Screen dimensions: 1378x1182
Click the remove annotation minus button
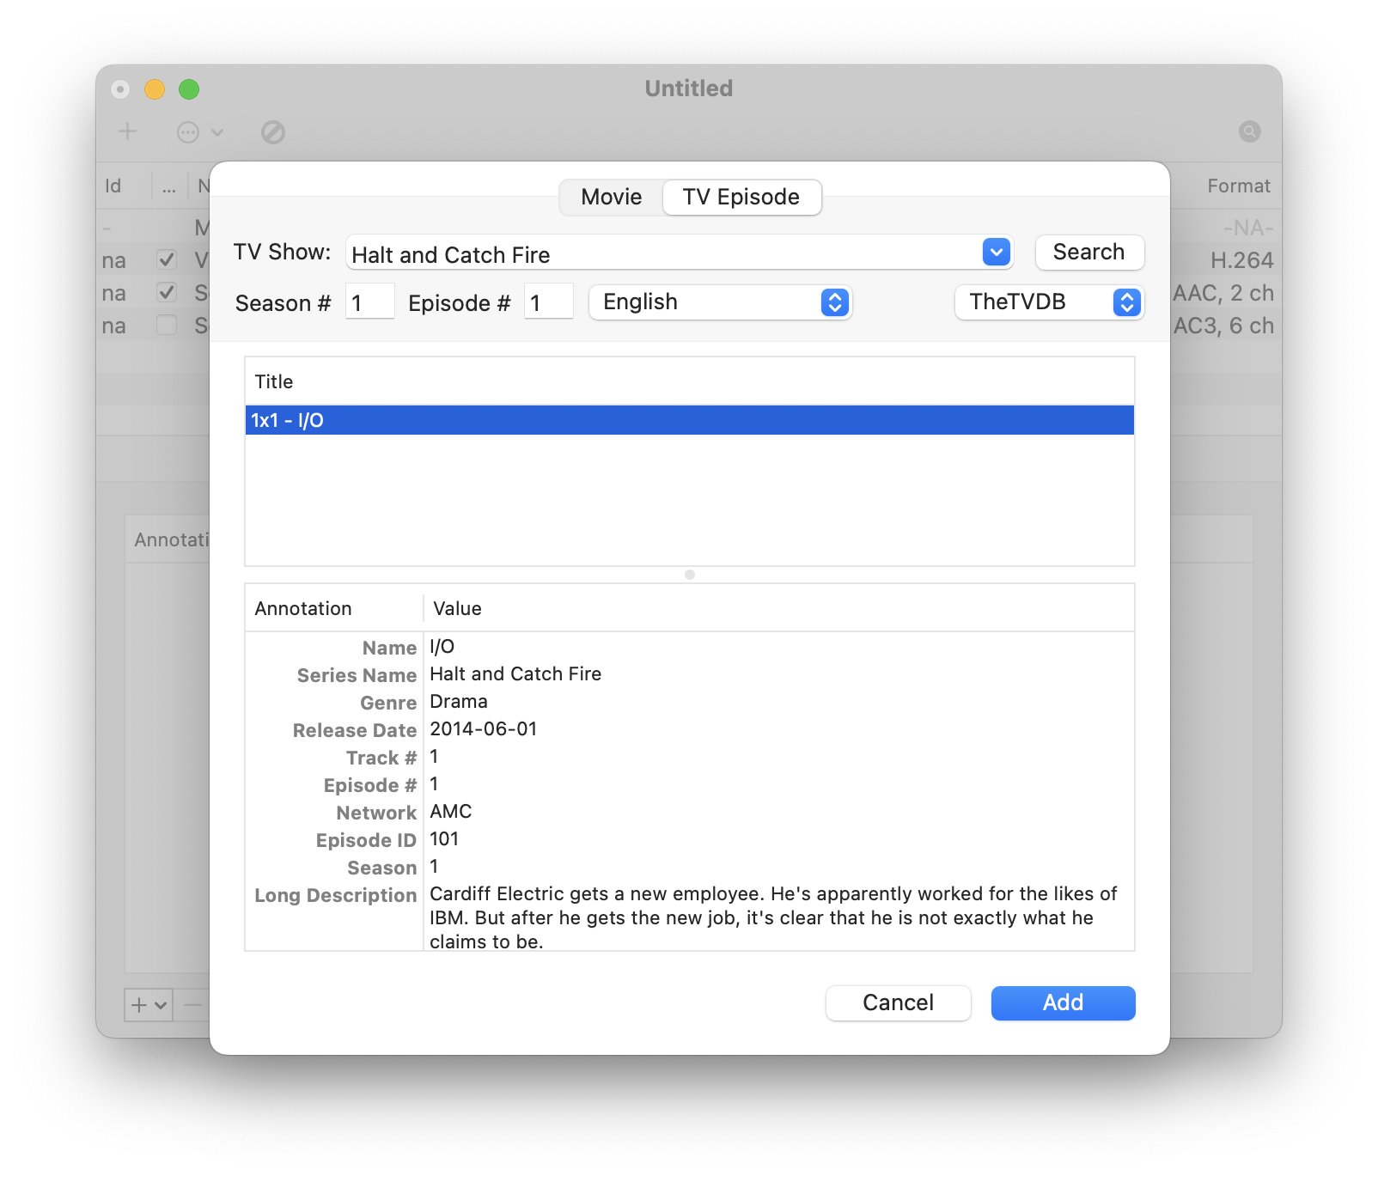tap(193, 1004)
